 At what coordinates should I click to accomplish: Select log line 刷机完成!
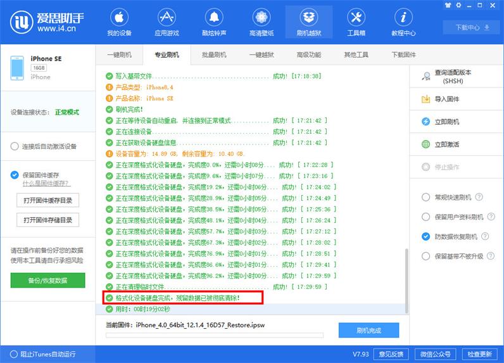(x=124, y=110)
